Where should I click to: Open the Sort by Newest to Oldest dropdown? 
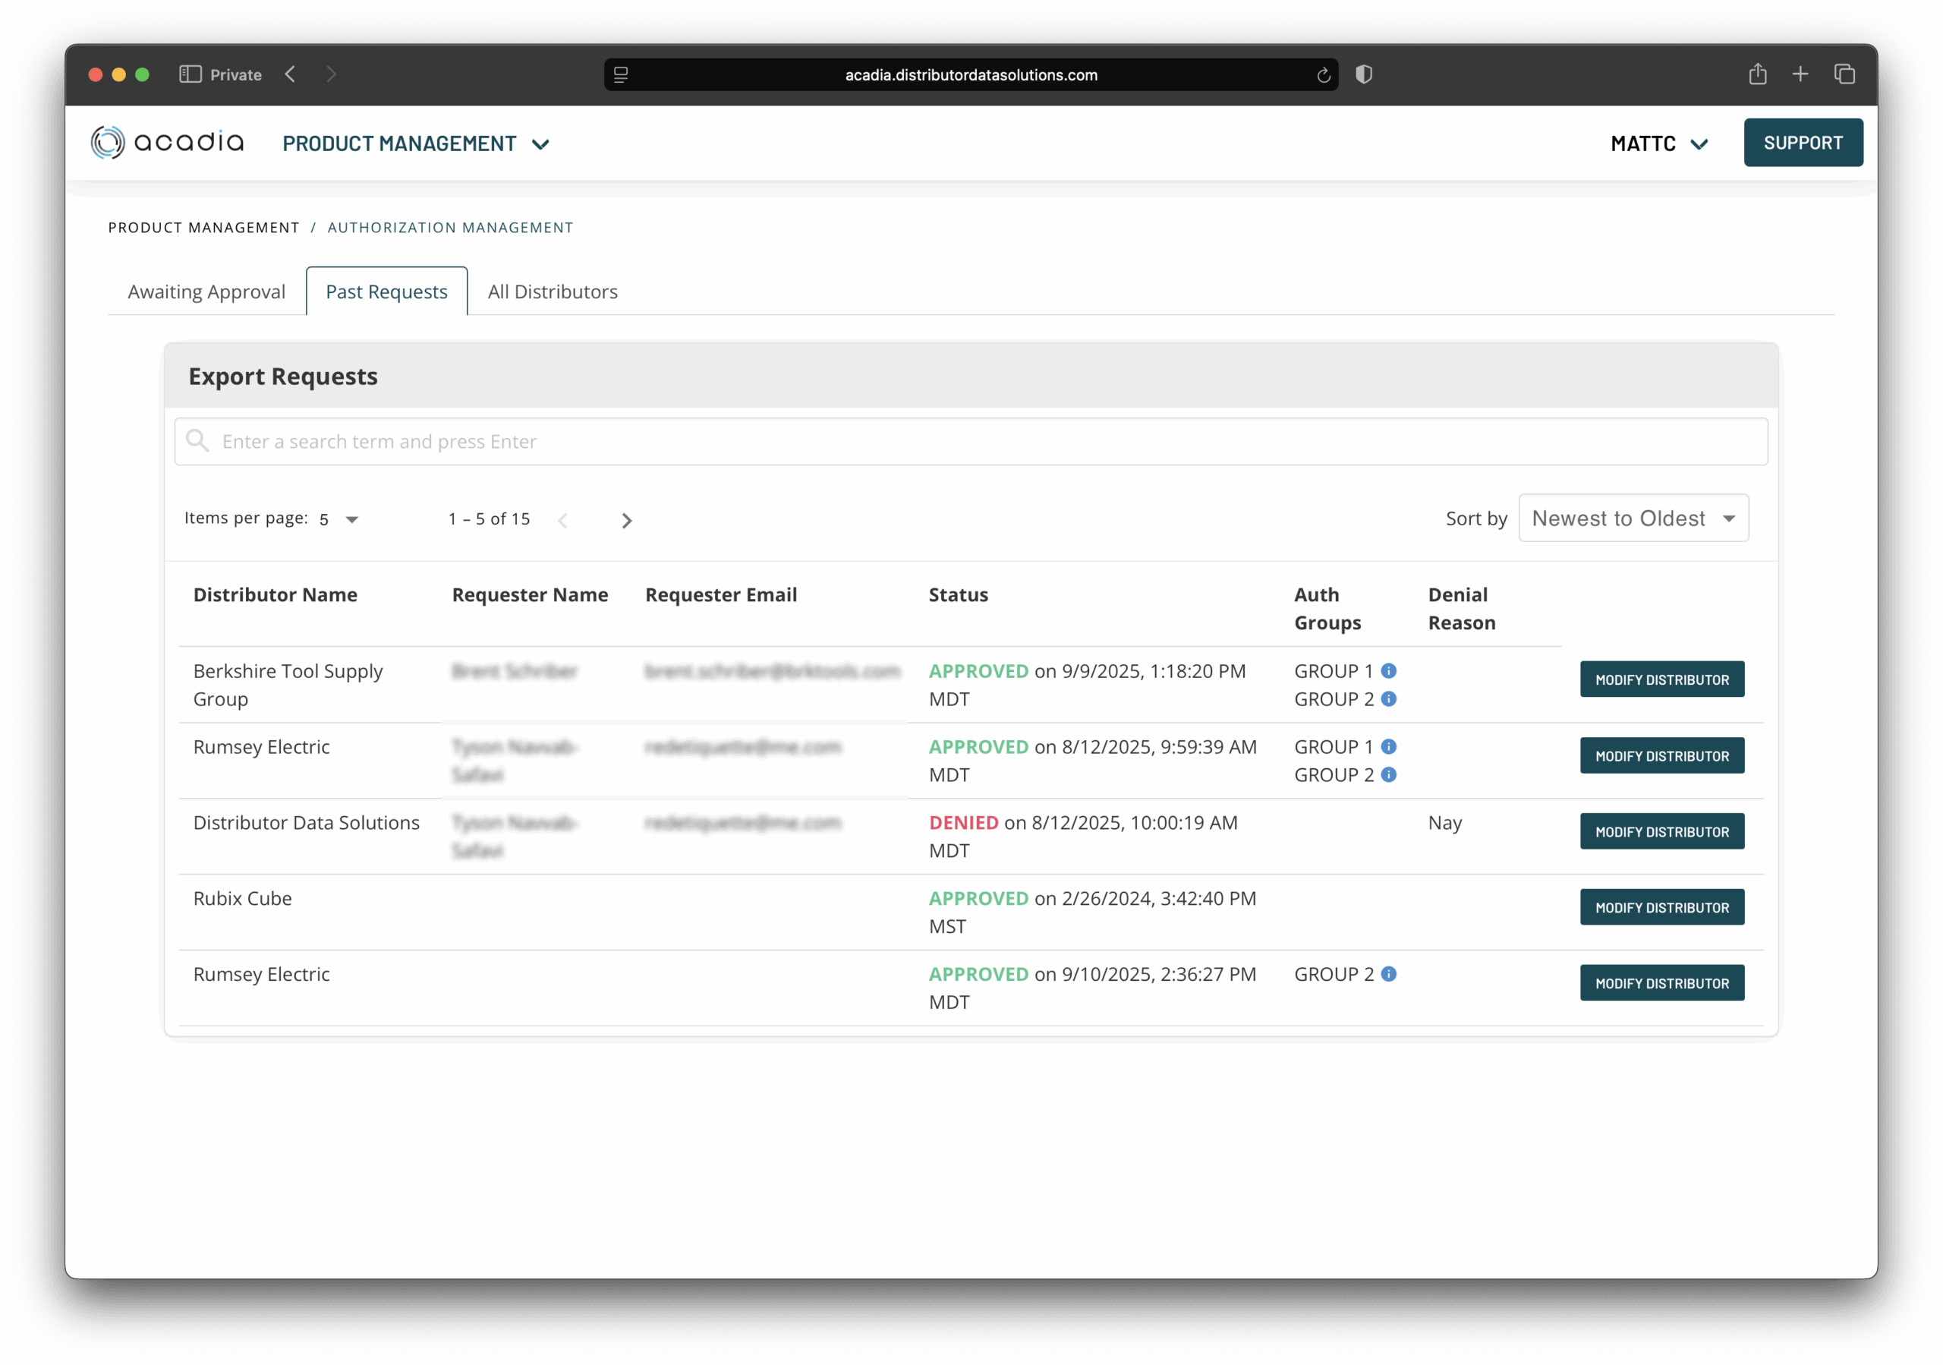tap(1633, 518)
